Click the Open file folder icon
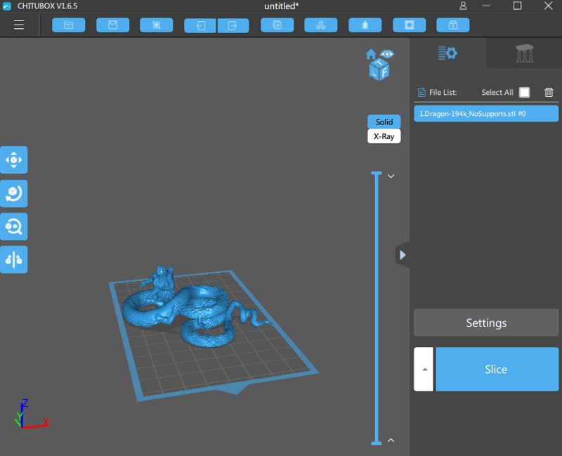 tap(68, 25)
